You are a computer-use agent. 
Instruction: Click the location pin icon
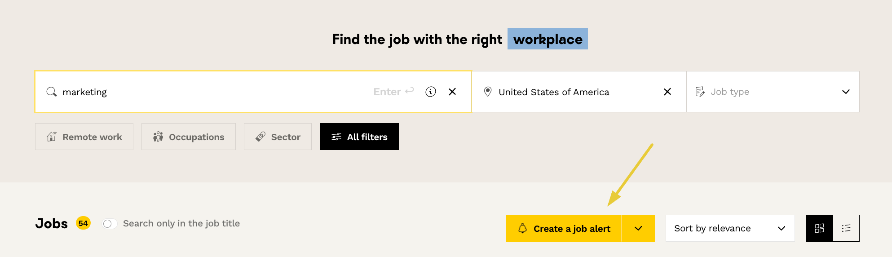[x=488, y=92]
